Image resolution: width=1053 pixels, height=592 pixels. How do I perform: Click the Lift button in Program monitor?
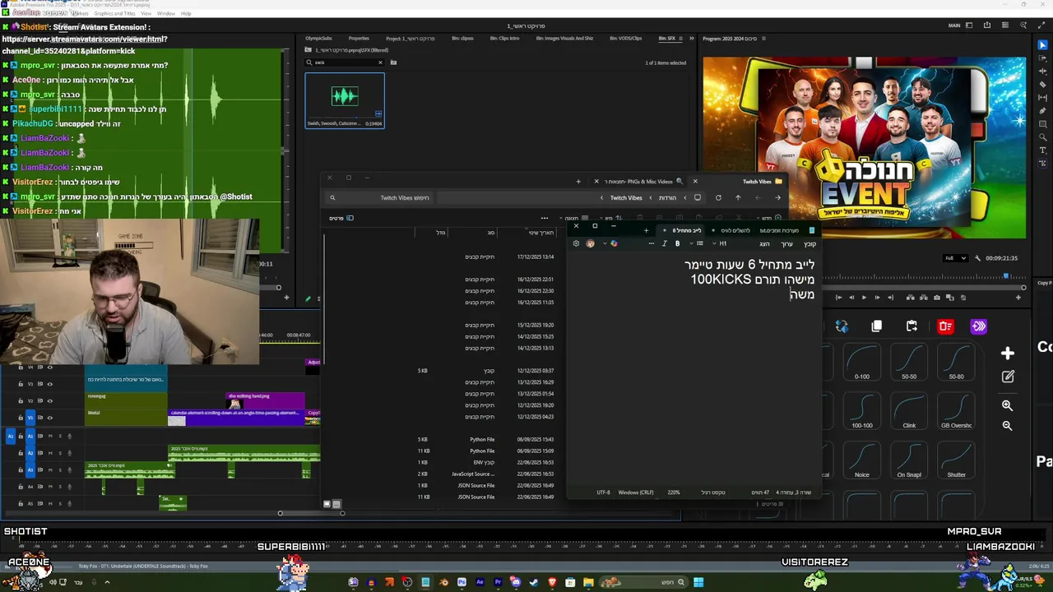911,298
